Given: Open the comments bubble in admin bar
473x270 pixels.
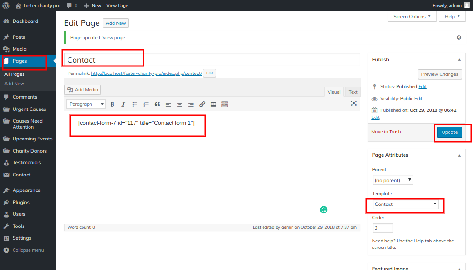Looking at the screenshot, I should pyautogui.click(x=72, y=6).
